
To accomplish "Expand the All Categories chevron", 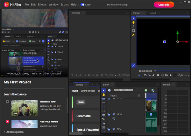I will coord(5,132).
